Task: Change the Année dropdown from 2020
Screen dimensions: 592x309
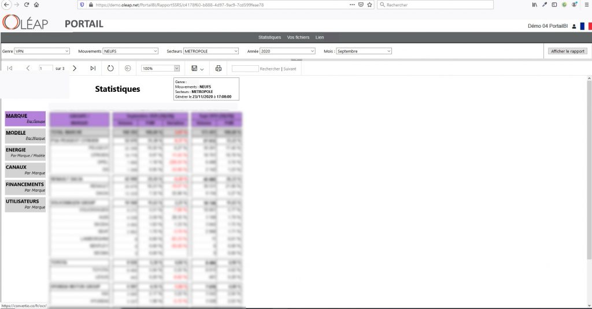Action: 287,51
